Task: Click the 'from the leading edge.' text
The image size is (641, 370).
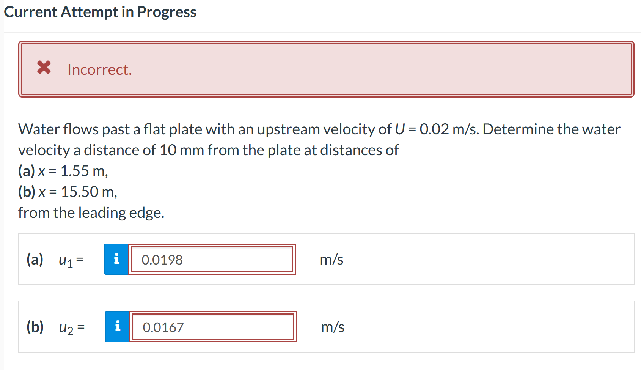Action: [91, 213]
